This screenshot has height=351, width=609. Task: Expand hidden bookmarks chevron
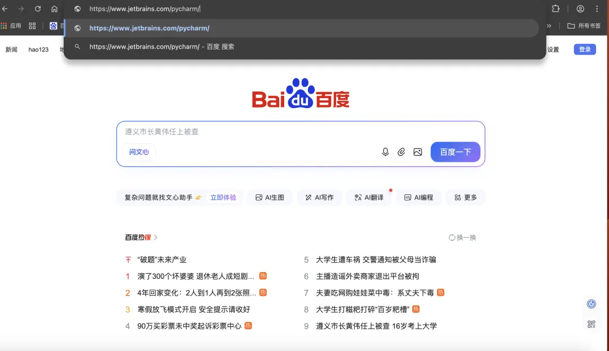549,25
